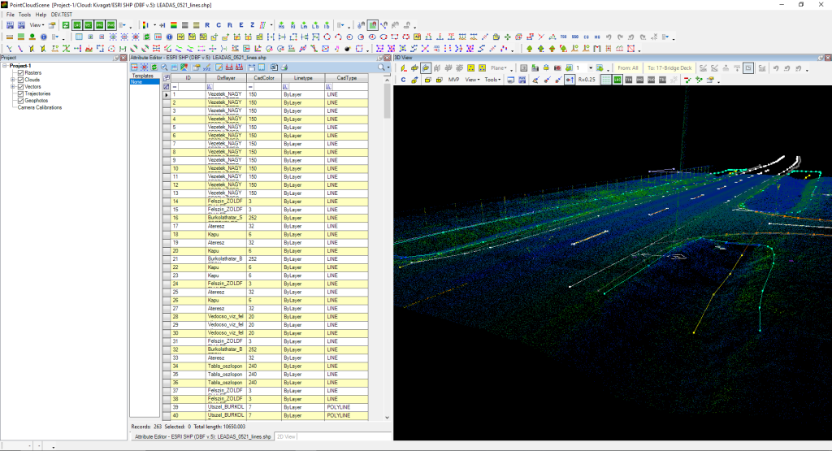The height and width of the screenshot is (451, 832).
Task: Open the Plane dropdown in 3D View
Action: pos(498,68)
